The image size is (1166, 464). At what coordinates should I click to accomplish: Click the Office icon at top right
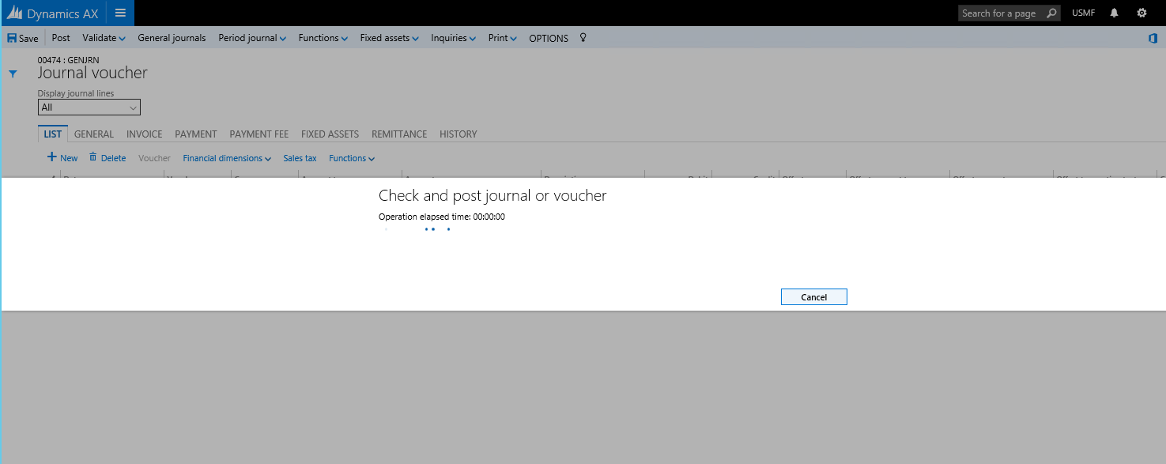tap(1153, 38)
